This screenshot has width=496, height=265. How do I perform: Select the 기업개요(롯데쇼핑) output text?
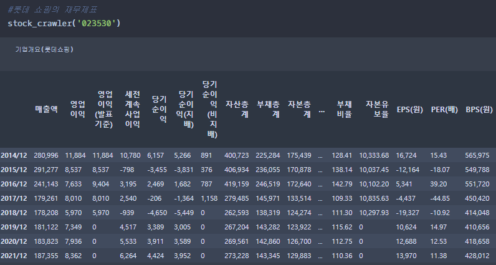[x=44, y=49]
